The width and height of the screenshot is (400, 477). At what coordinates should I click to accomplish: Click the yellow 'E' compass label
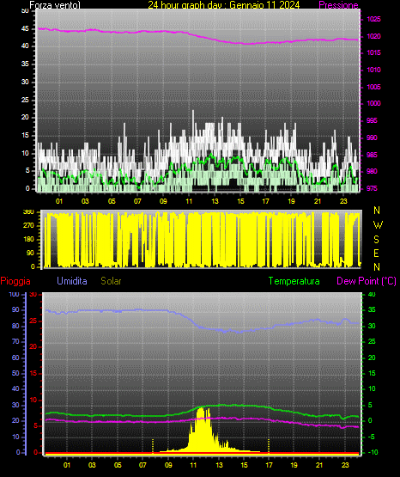(x=376, y=253)
